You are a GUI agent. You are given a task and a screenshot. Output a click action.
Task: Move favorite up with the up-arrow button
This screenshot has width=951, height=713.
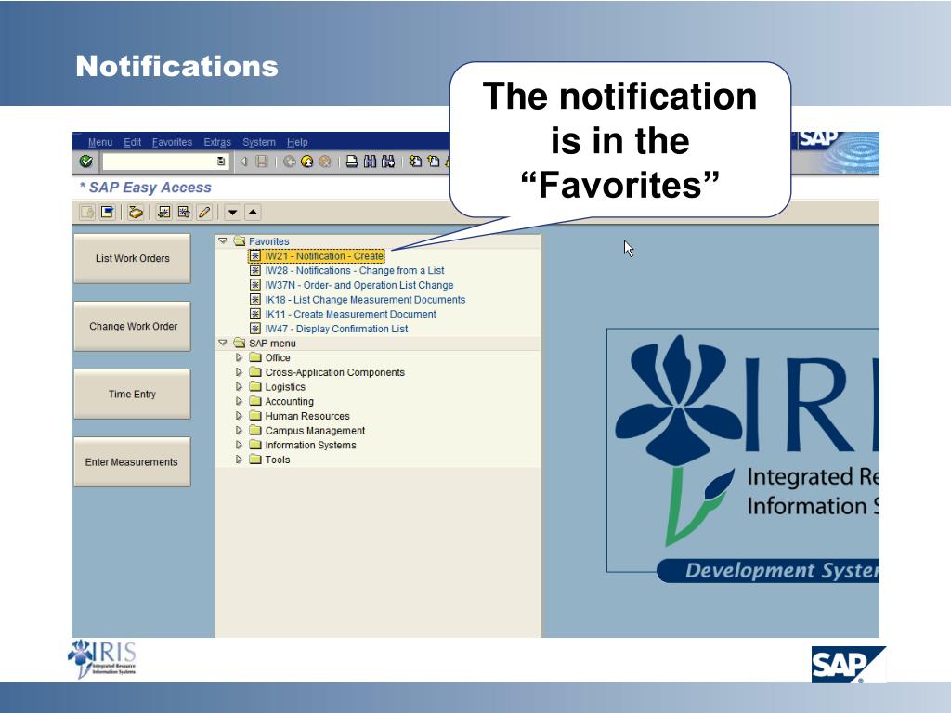pos(253,213)
